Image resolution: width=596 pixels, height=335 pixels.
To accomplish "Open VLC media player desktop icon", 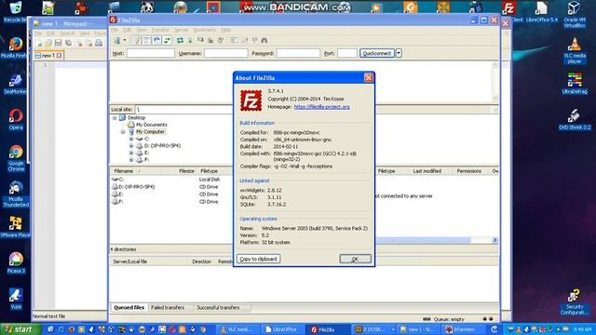I will 575,50.
